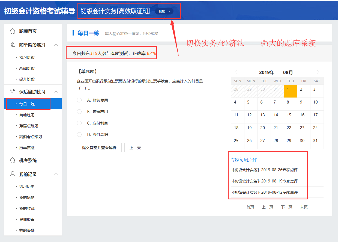The width and height of the screenshot is (338, 242).
Task: Click the 我的记录 person icon
Action: (13, 174)
